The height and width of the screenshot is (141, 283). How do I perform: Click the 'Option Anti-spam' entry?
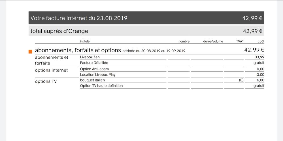(x=94, y=69)
